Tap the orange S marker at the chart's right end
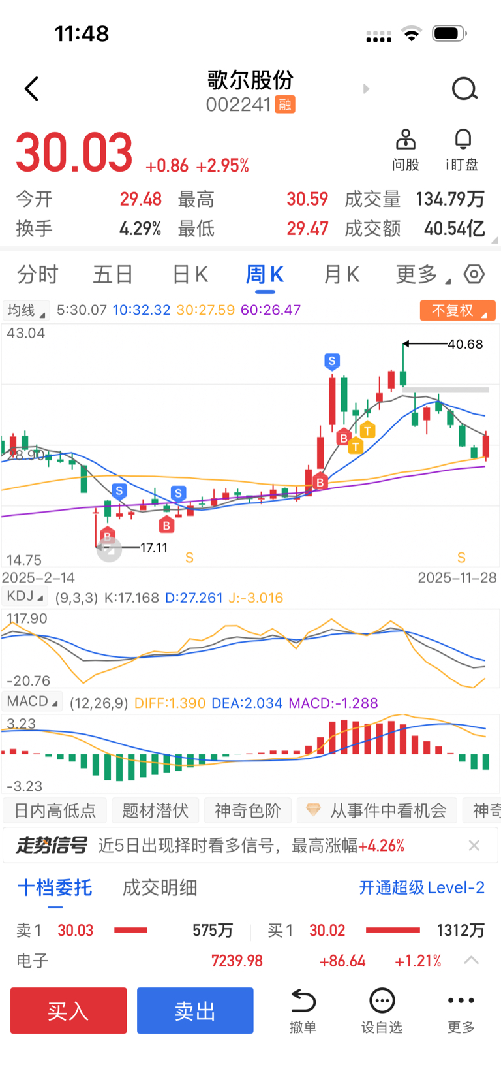Viewport: 501px width, 1086px height. point(461,558)
